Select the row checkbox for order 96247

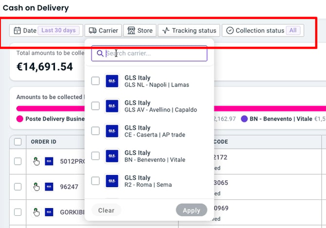coord(18,187)
